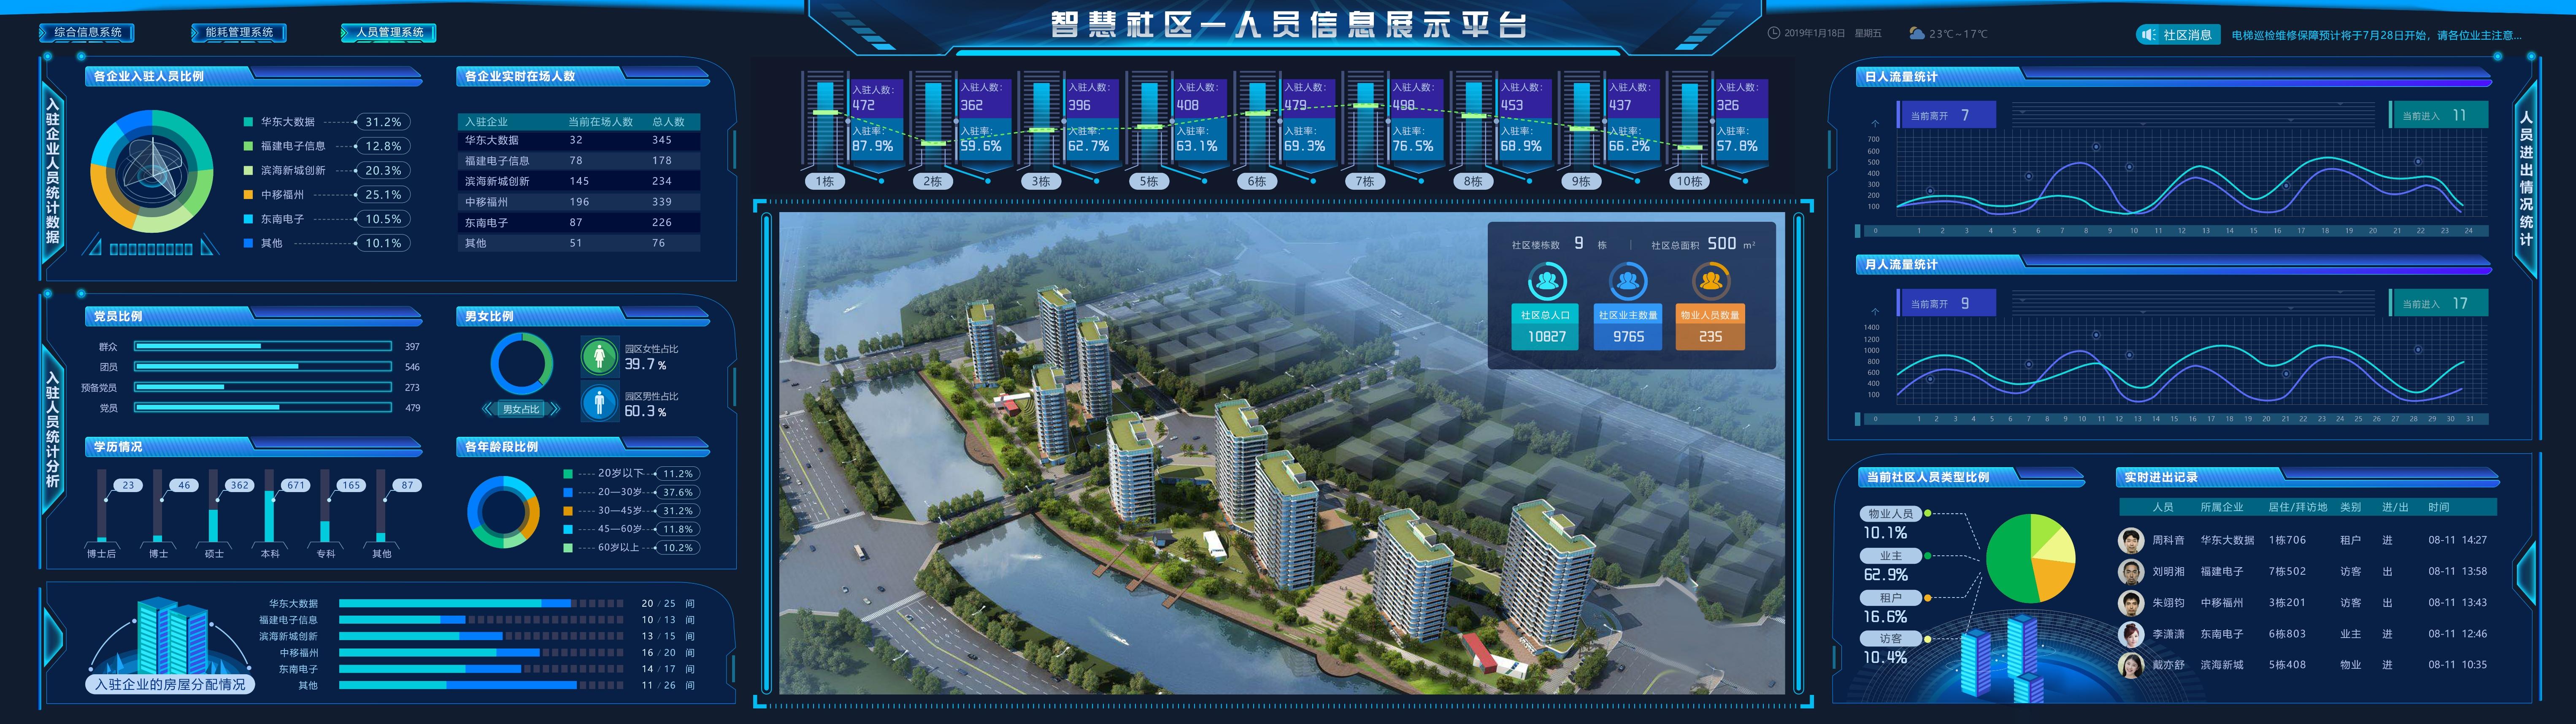2576x724 pixels.
Task: Click the 本科 education bar
Action: pyautogui.click(x=269, y=506)
